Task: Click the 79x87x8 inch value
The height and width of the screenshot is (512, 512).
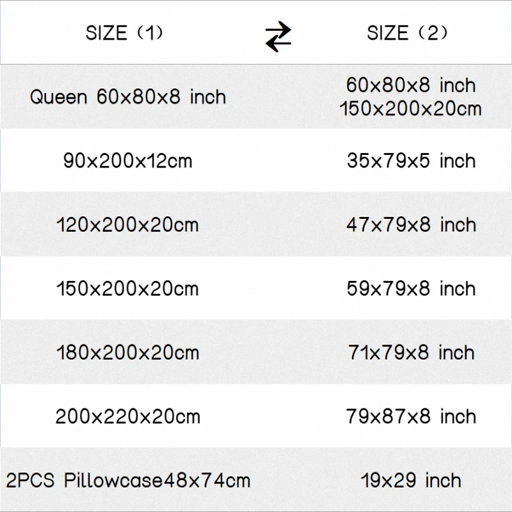Action: (411, 417)
